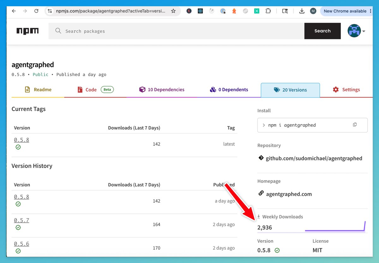Screen dimensions: 379x263
Task: Click the agentgraphed package title
Action: [x=33, y=65]
